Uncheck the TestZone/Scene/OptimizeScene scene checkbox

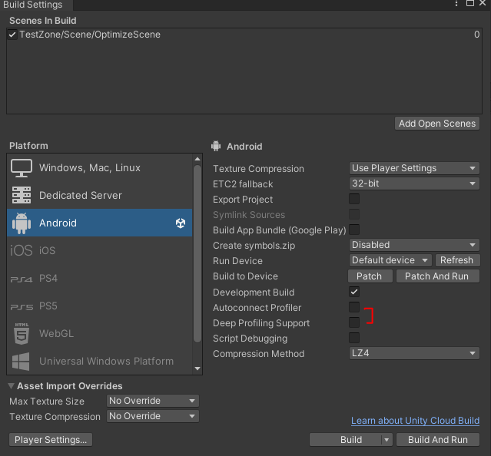click(x=12, y=35)
